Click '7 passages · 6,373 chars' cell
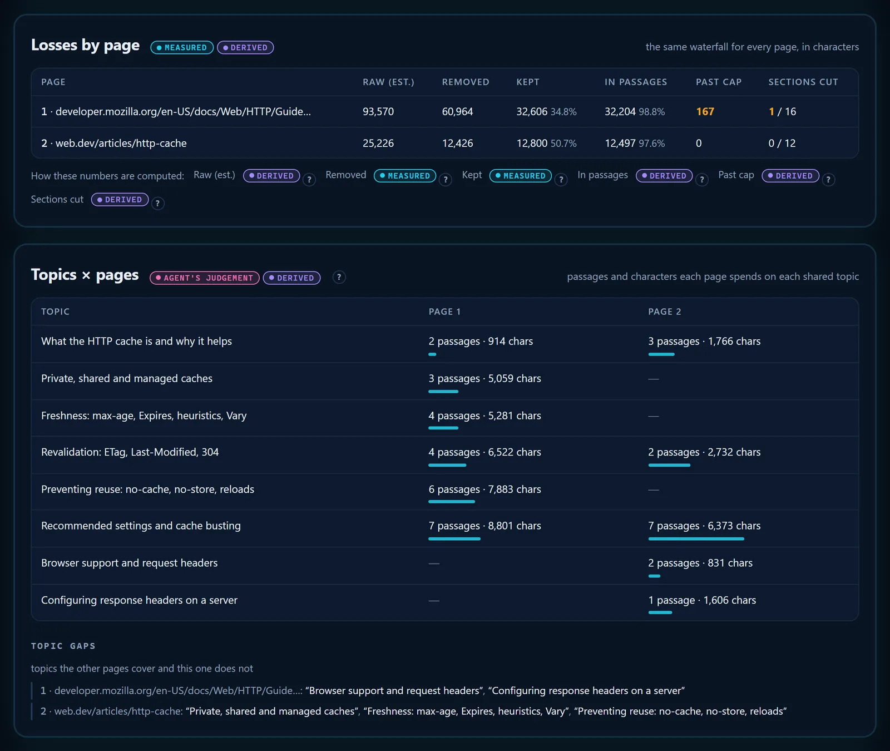 click(704, 526)
